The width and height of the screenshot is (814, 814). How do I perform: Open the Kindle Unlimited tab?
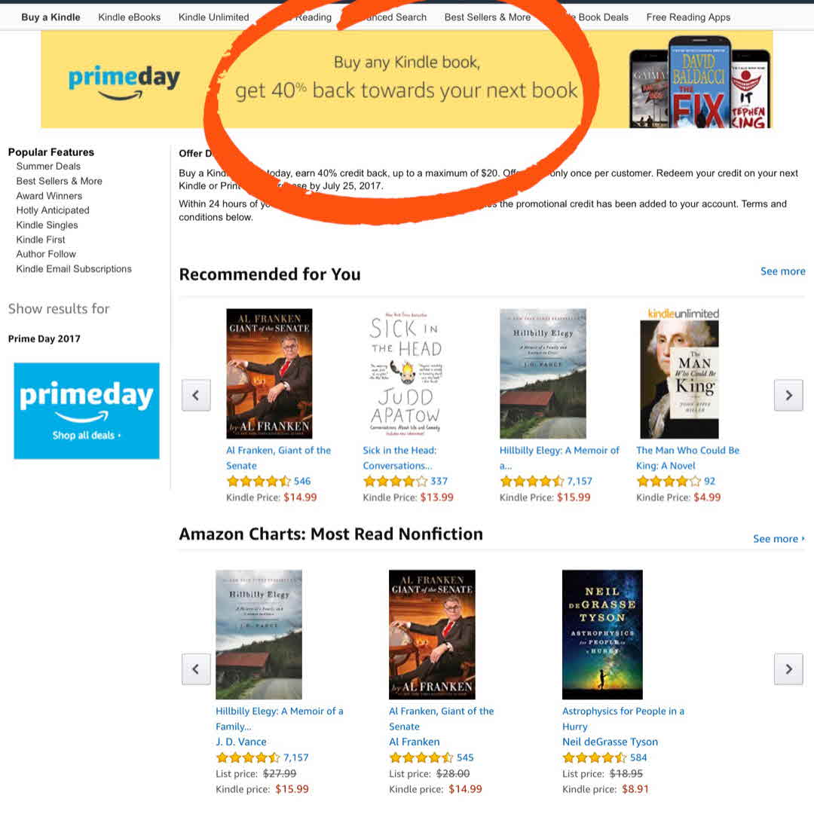click(213, 17)
